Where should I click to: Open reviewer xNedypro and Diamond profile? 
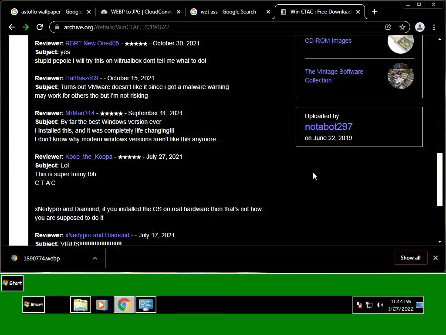97,235
